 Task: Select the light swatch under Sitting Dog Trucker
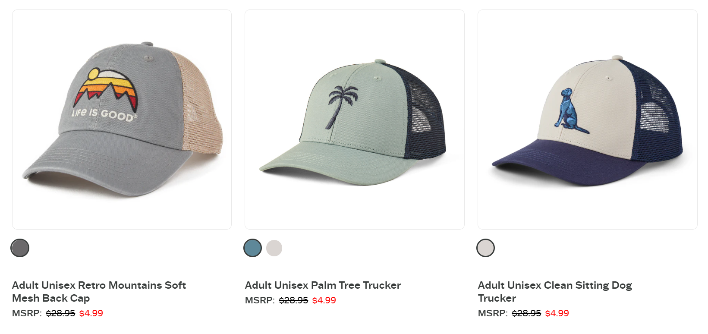coord(486,248)
